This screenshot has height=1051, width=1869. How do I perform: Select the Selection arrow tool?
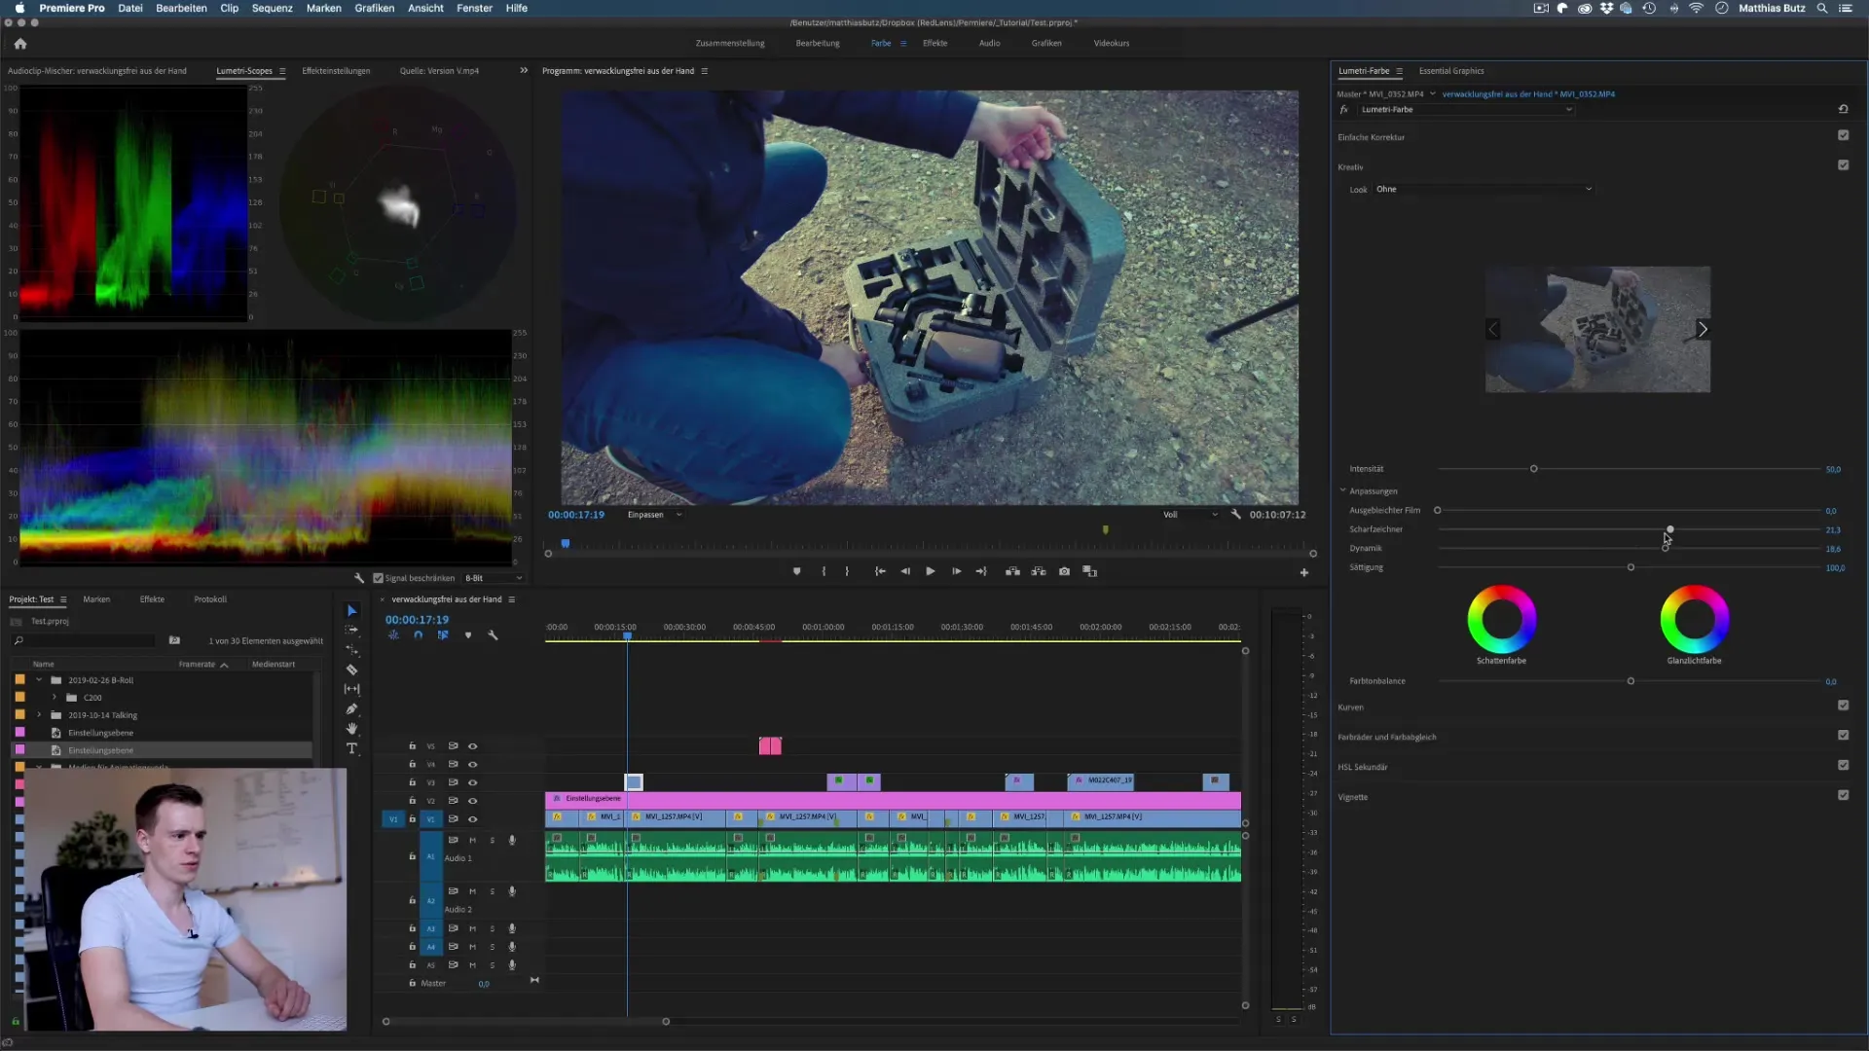tap(352, 610)
